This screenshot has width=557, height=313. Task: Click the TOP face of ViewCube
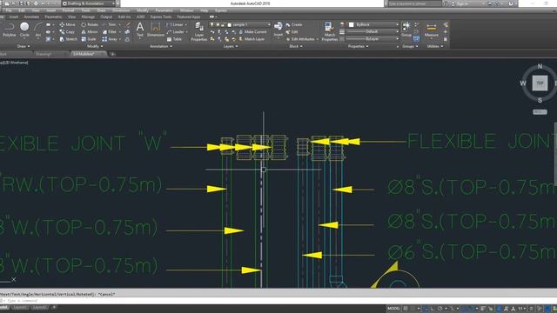pos(540,83)
